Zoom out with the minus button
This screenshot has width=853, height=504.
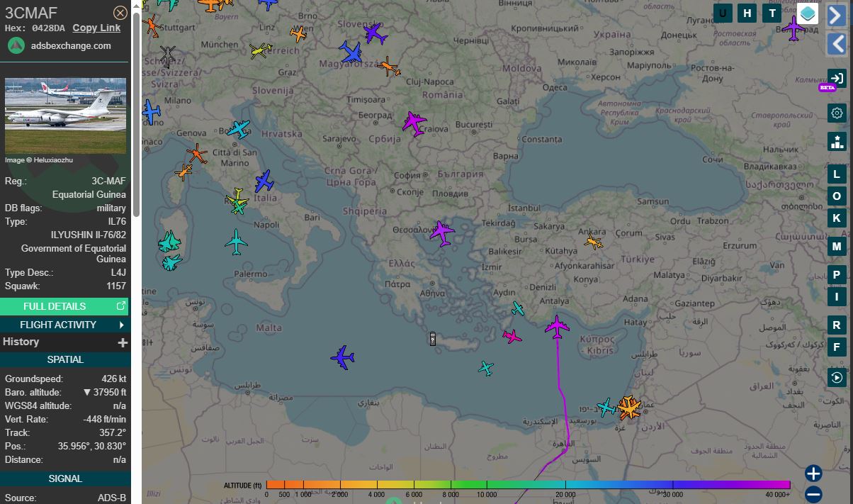point(813,494)
